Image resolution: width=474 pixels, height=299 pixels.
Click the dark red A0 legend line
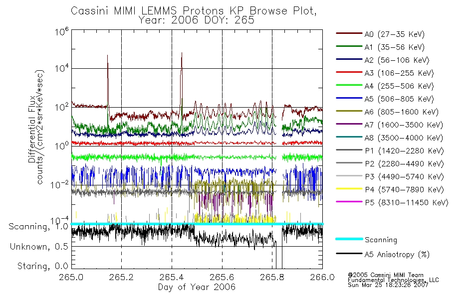(x=349, y=33)
